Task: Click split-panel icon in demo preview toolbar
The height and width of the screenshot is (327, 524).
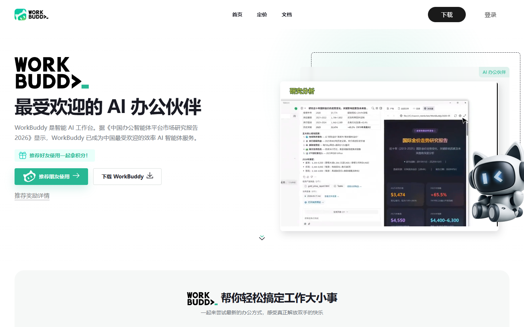Action: (x=381, y=108)
